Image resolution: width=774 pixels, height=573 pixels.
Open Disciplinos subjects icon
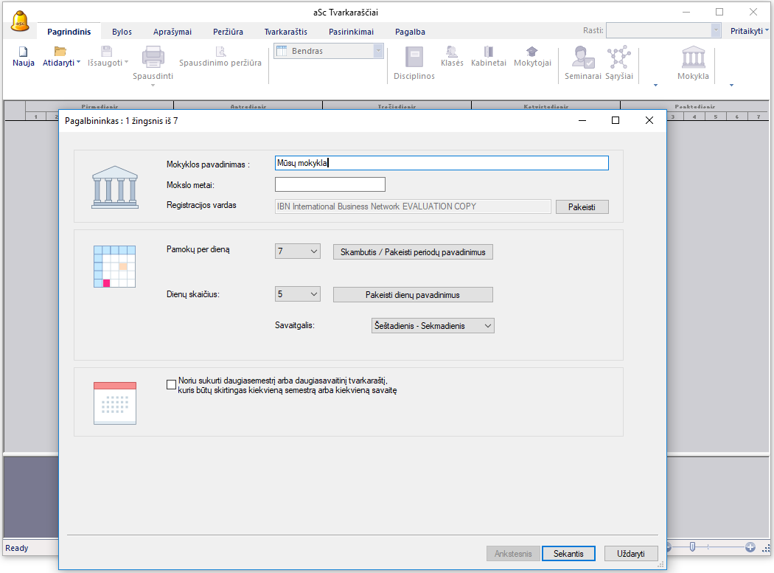pyautogui.click(x=414, y=58)
